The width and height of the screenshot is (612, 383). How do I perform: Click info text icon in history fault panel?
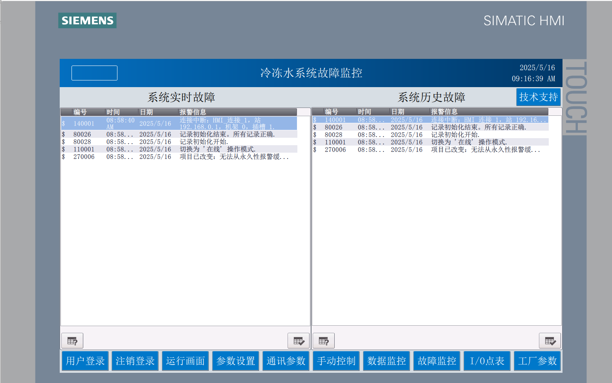pos(324,341)
